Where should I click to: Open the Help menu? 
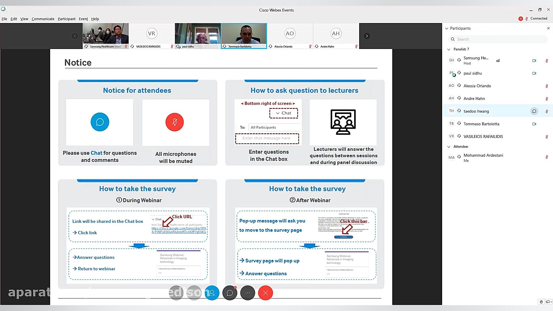pos(95,19)
